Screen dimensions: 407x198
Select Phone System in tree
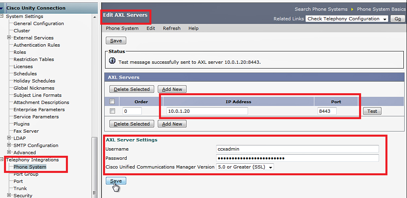point(30,167)
